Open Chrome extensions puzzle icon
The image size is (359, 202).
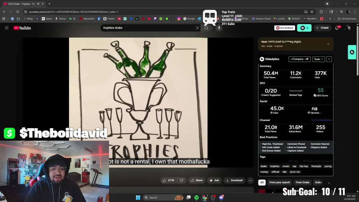tap(321, 12)
